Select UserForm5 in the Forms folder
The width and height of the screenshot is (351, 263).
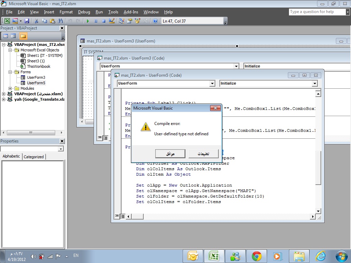[36, 83]
